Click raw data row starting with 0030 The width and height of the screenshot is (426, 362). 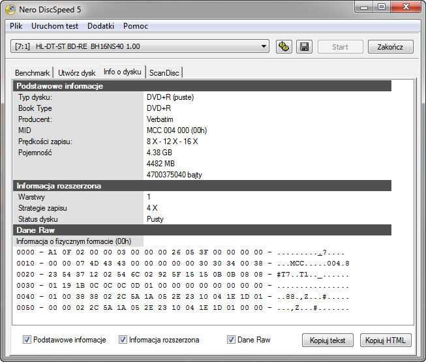pos(183,286)
